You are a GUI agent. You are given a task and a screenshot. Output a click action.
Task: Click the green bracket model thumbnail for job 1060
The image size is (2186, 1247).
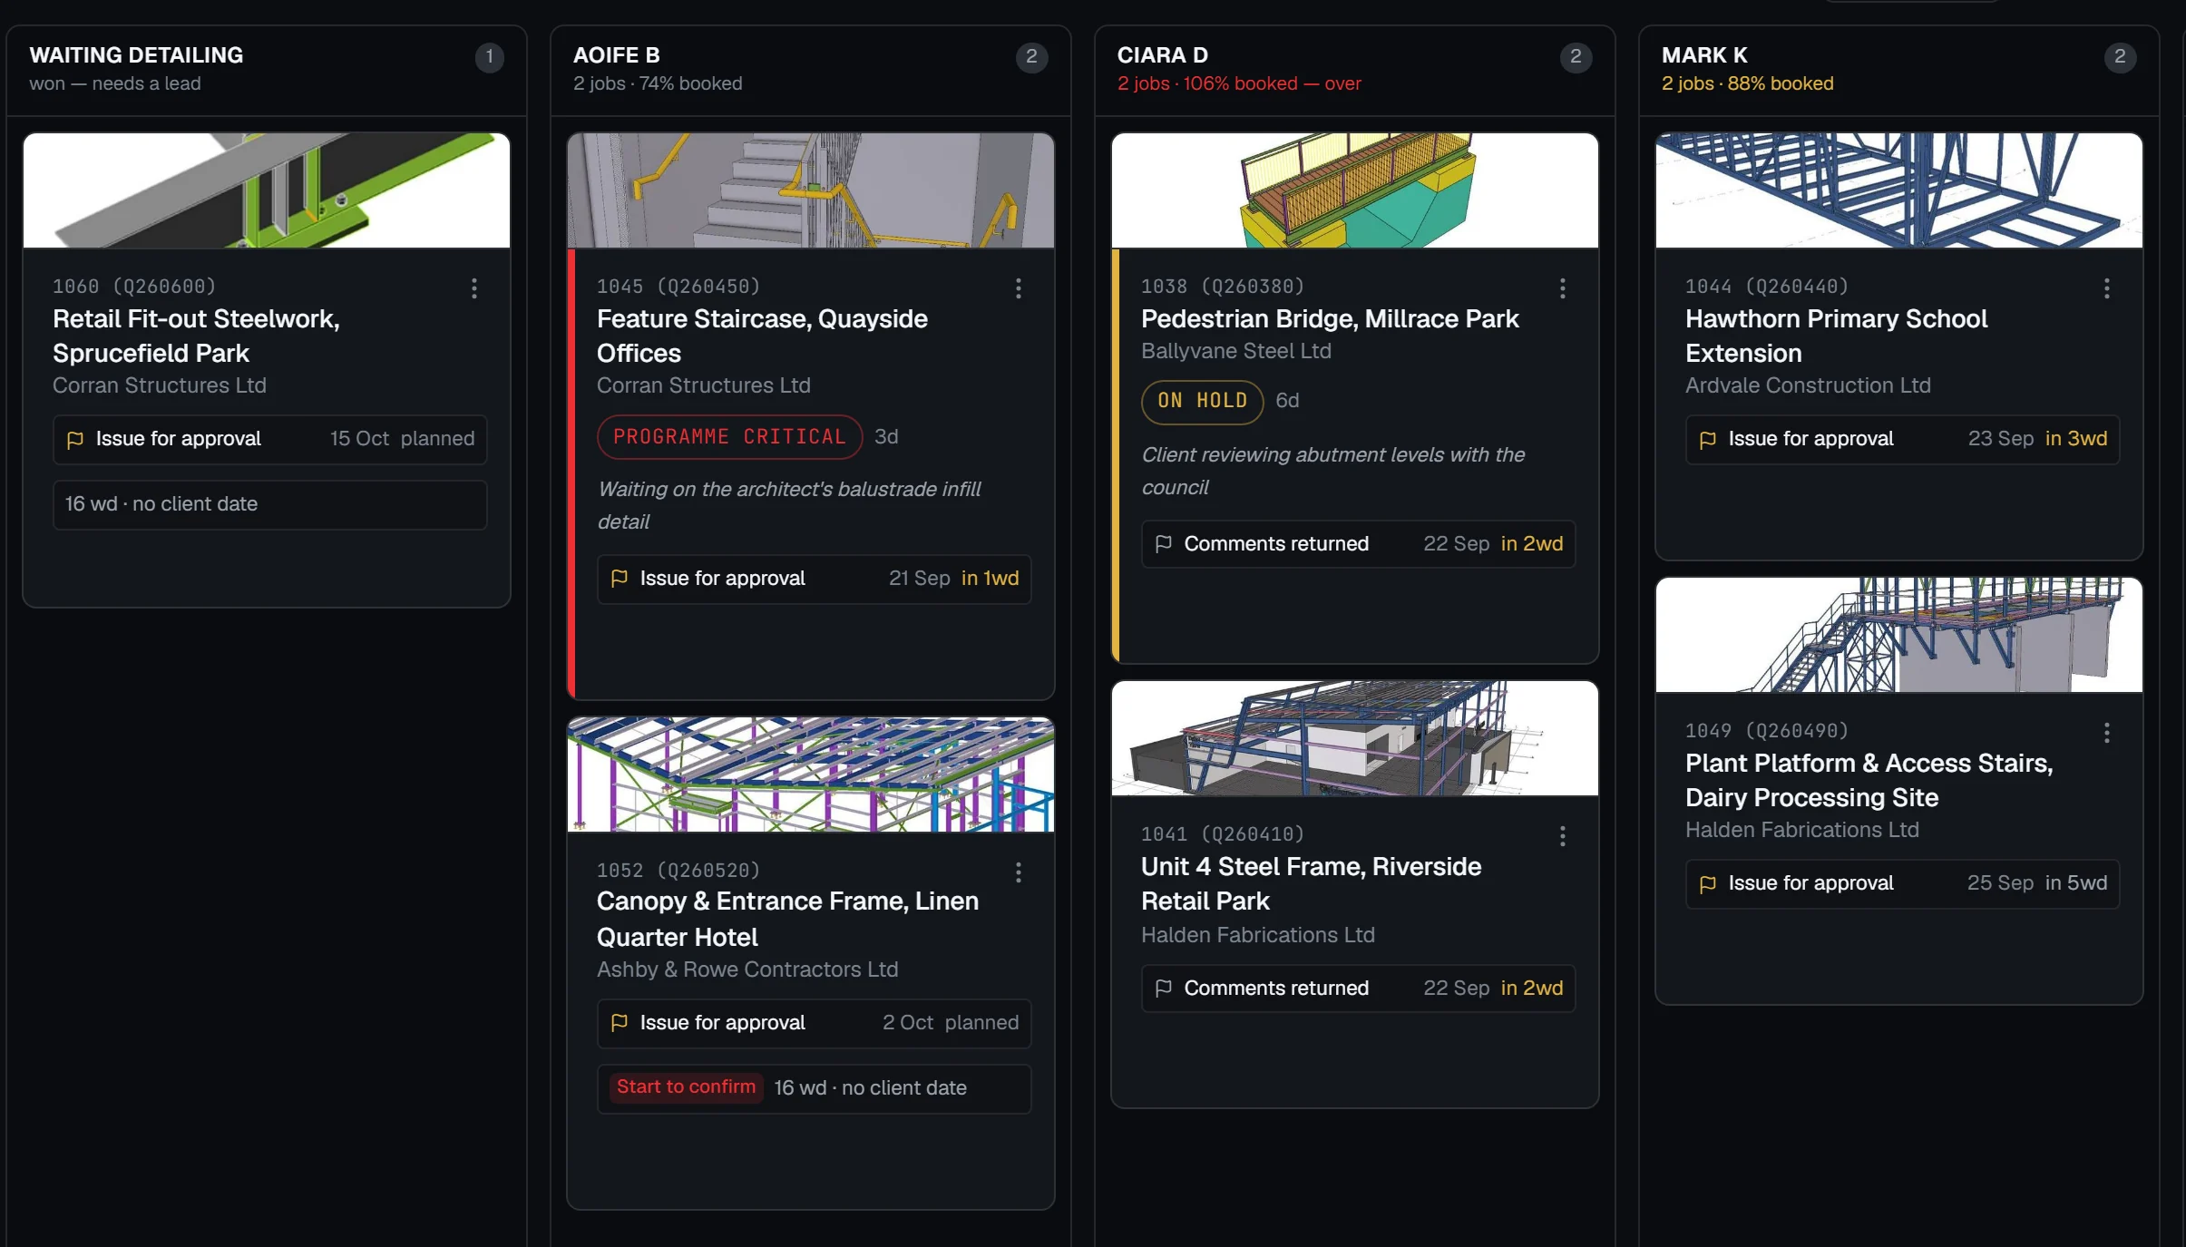coord(267,190)
